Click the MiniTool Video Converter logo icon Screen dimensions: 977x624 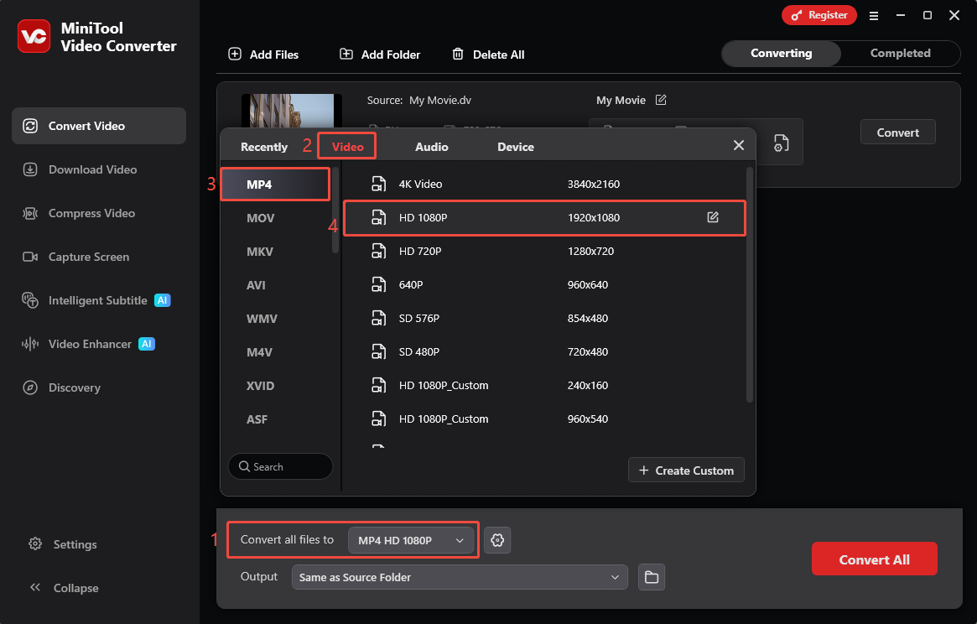point(34,36)
